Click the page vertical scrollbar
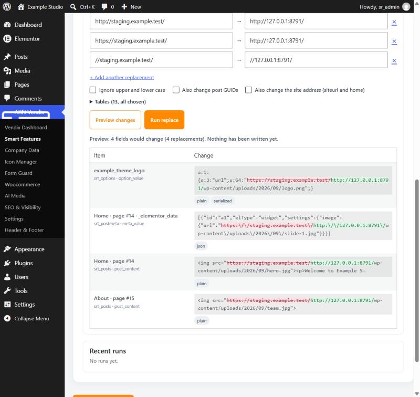The width and height of the screenshot is (420, 397). point(416,270)
